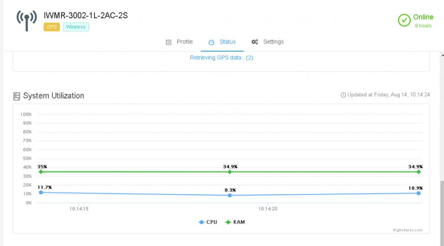Click the RAM green diamond legend marker

(228, 222)
